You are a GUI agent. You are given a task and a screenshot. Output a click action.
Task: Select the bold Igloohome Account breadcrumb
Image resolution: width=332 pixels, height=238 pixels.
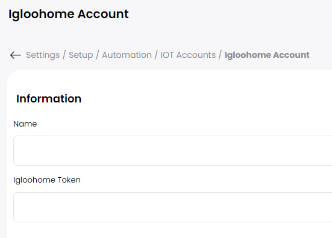tap(267, 55)
